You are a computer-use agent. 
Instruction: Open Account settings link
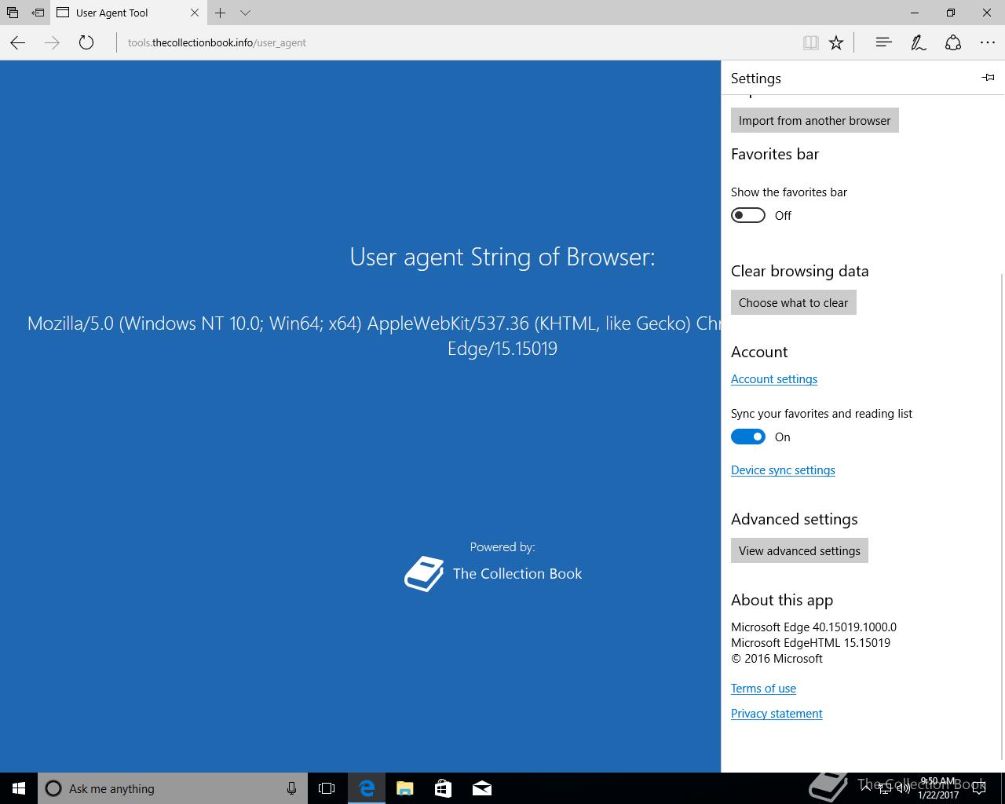(x=773, y=378)
